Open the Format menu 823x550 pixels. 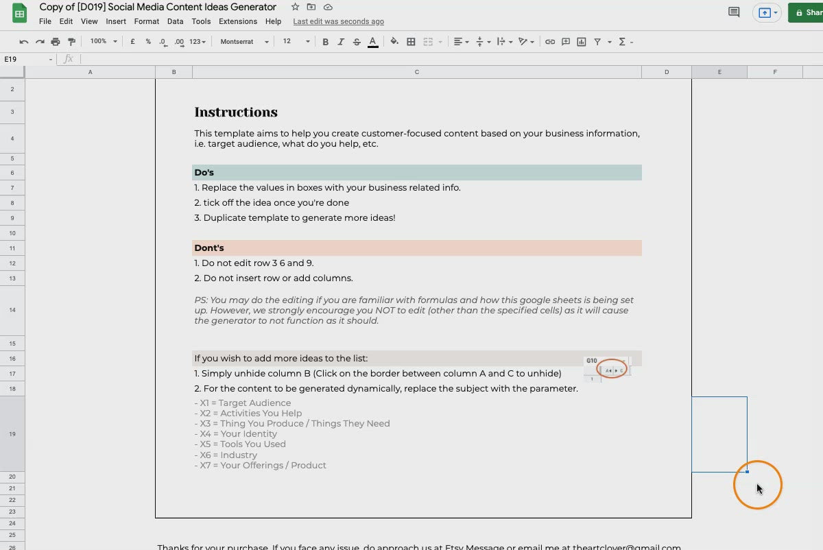point(146,21)
